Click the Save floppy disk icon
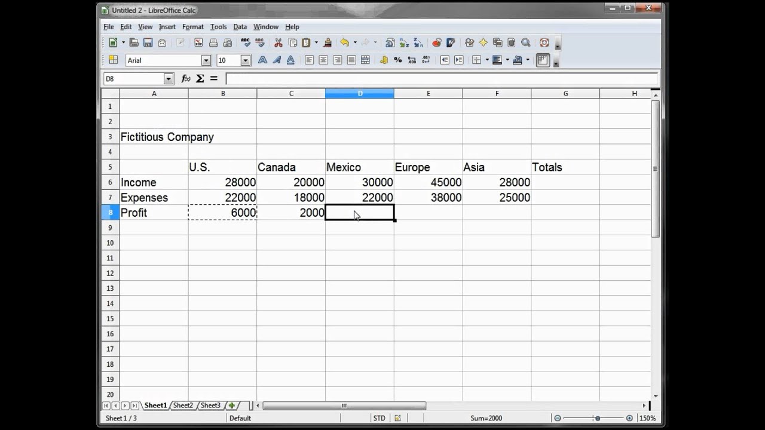The width and height of the screenshot is (765, 430). [148, 43]
